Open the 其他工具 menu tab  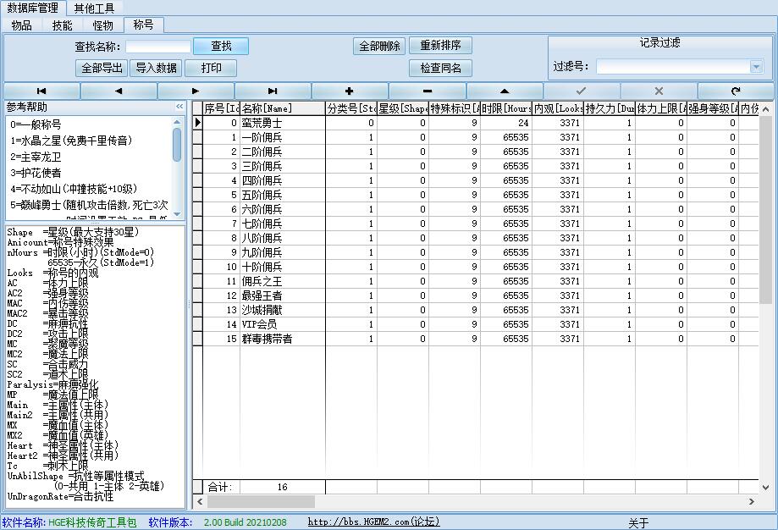click(94, 8)
